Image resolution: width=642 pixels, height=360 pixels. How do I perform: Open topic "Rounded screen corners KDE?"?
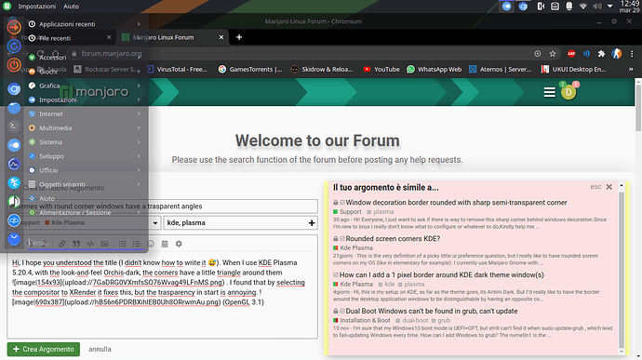pyautogui.click(x=393, y=238)
